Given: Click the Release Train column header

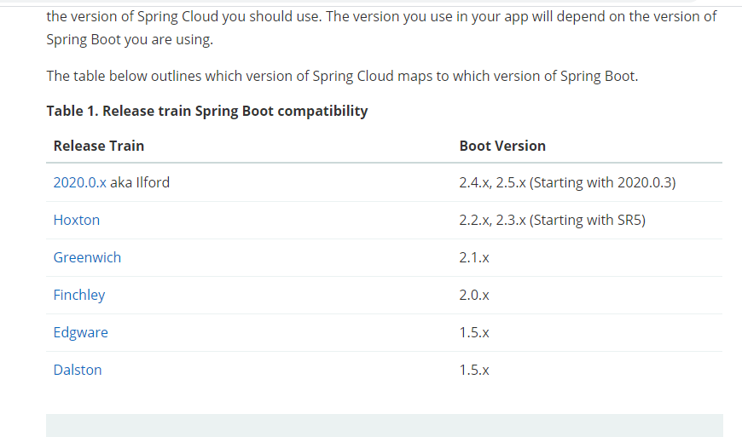Looking at the screenshot, I should click(99, 146).
